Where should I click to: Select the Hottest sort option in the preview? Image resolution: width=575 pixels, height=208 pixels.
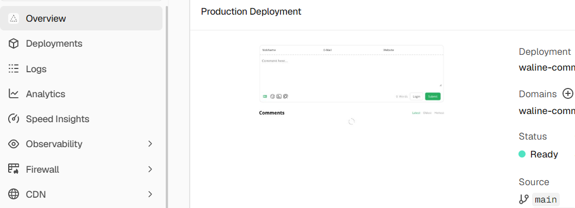439,113
